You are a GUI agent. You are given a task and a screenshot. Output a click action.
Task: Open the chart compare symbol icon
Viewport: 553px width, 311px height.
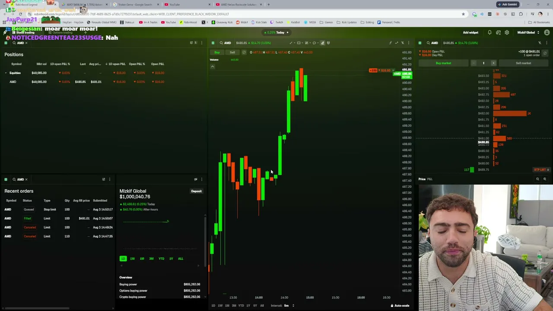[397, 43]
